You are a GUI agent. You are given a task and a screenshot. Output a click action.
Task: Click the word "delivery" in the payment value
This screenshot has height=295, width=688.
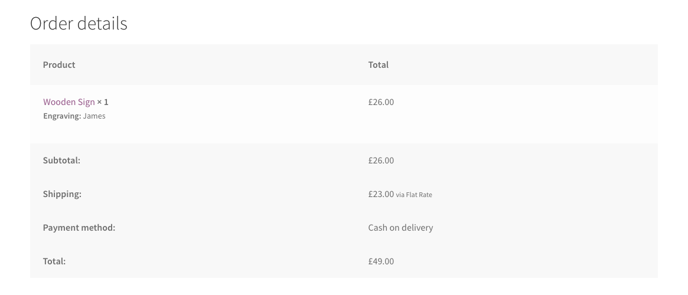[x=417, y=228]
